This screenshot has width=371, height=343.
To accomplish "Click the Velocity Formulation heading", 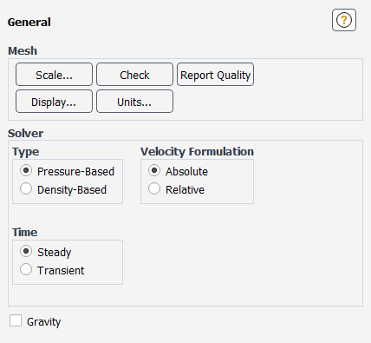I will click(x=197, y=152).
